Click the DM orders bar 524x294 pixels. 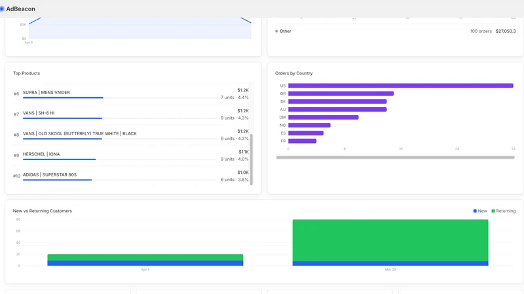click(324, 118)
